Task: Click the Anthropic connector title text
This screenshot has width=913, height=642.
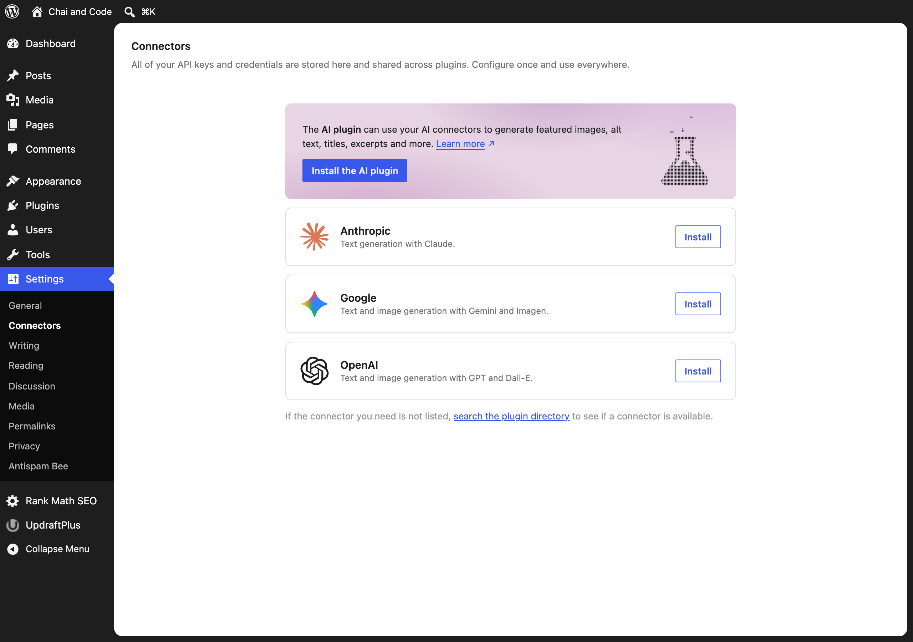Action: coord(365,231)
